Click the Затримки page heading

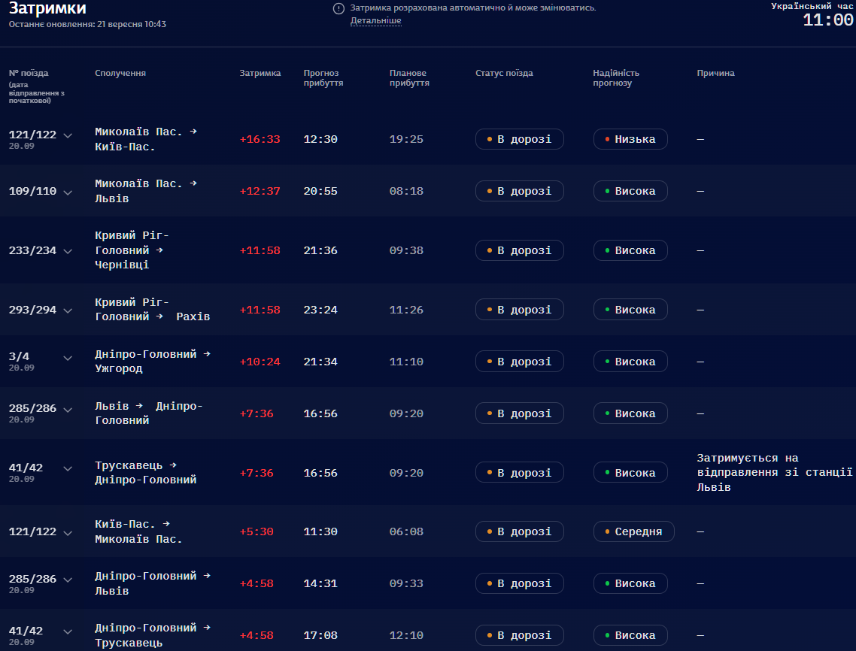point(47,8)
